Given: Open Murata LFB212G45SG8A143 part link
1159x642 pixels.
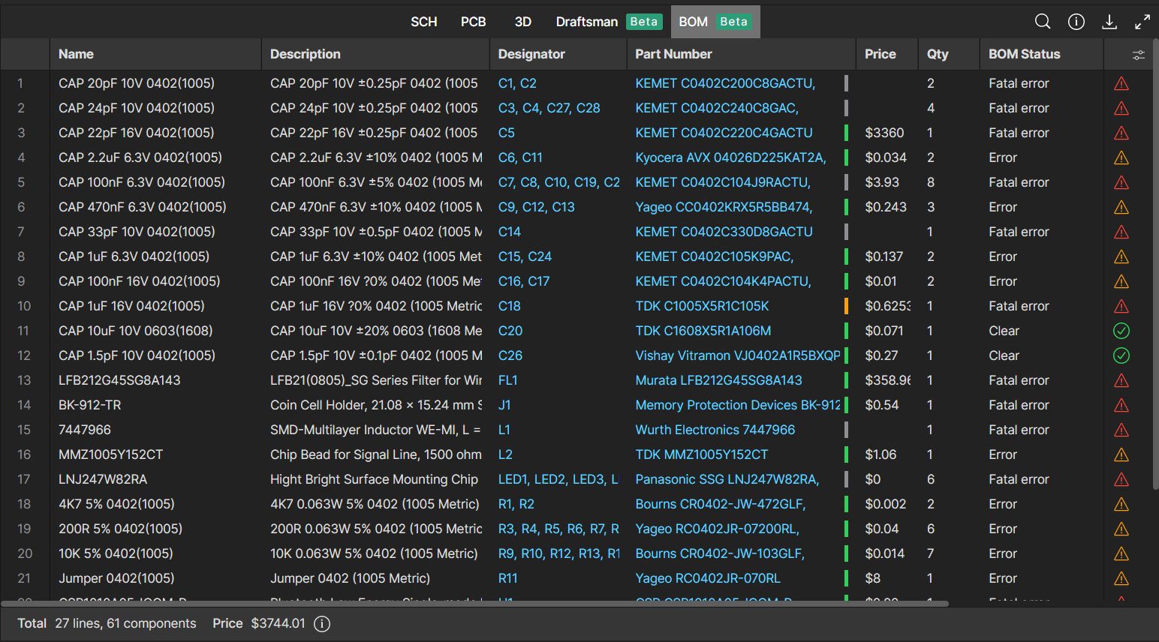Looking at the screenshot, I should tap(718, 380).
